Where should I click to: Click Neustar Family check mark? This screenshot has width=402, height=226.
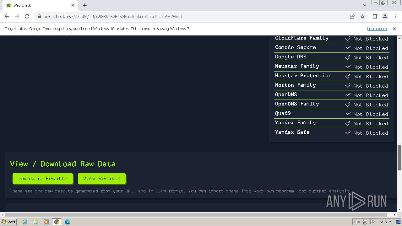[x=348, y=67]
